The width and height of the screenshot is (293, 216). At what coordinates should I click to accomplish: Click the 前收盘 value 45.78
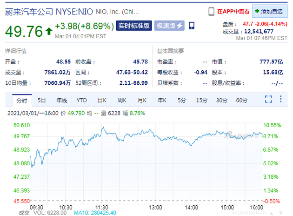[x=140, y=62]
